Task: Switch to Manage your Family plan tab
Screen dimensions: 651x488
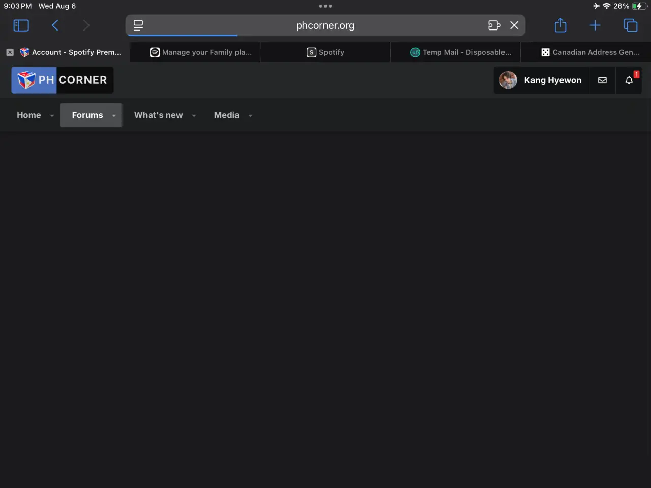Action: coord(195,52)
